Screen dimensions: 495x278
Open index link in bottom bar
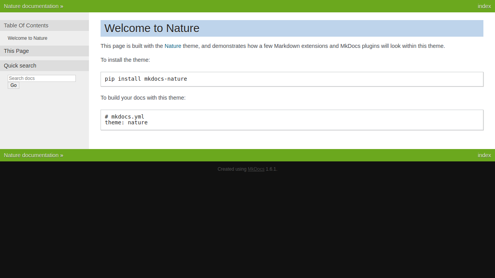(484, 155)
